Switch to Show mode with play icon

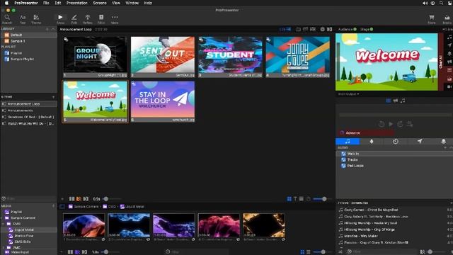[x=60, y=19]
